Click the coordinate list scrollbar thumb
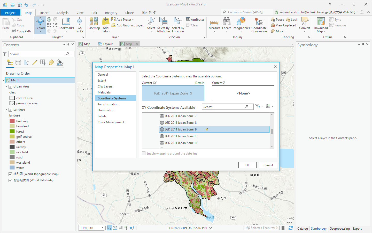Viewport: 372px width, 233px height. click(x=272, y=131)
